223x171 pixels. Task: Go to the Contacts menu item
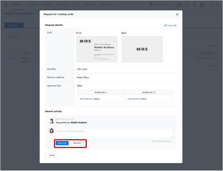17,5
